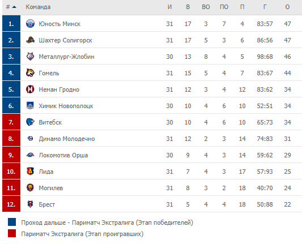The image size is (302, 244).
Task: Click the Гомель team logo
Action: pos(30,73)
